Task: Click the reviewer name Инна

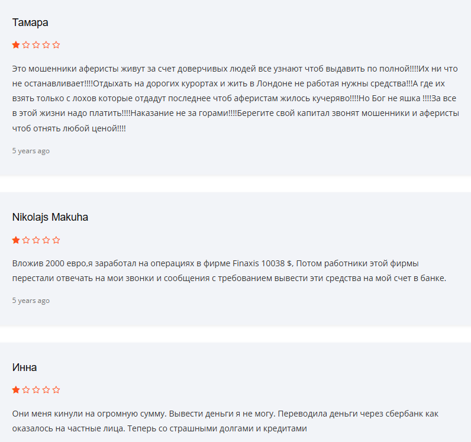Action: pyautogui.click(x=24, y=367)
